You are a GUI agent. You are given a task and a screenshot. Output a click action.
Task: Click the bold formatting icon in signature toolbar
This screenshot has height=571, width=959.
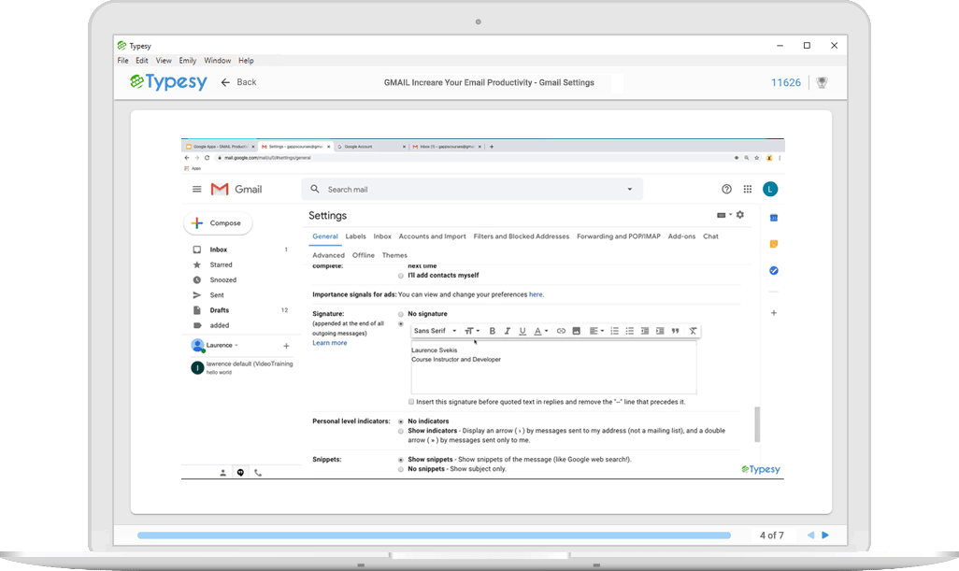492,331
